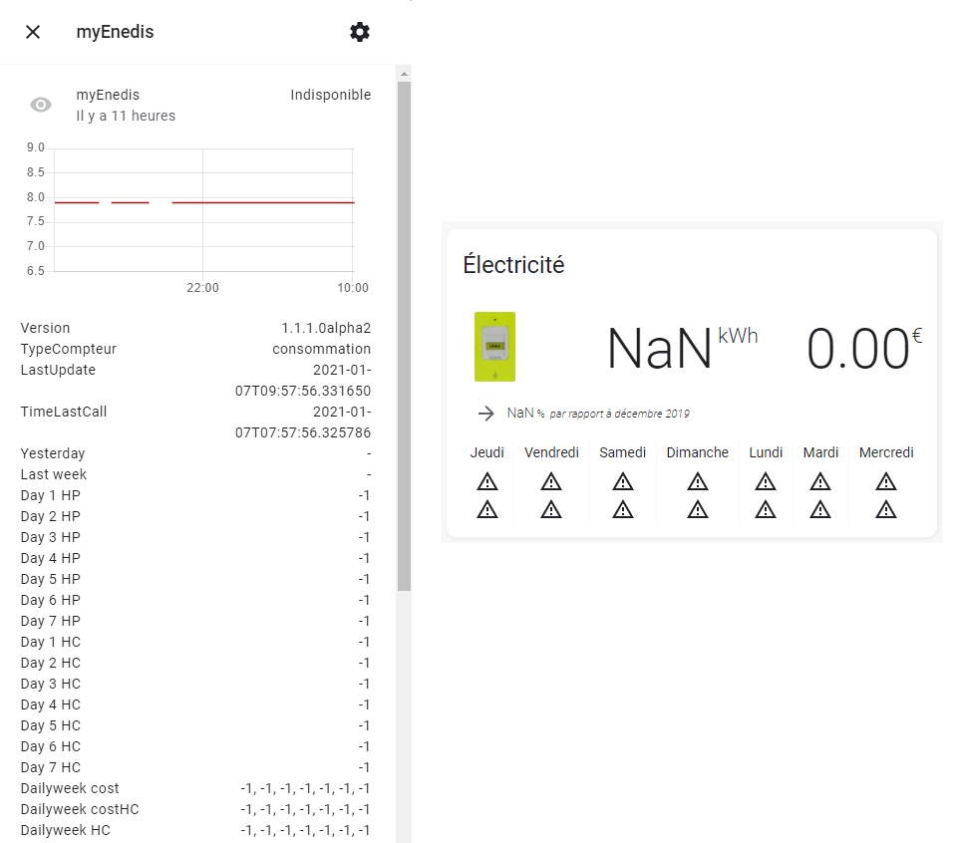The image size is (956, 843).
Task: Click lower warning icon under Mardi
Action: (820, 509)
